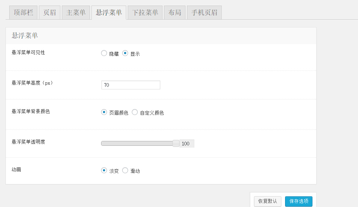Select 页眉颜色 background color option

104,112
